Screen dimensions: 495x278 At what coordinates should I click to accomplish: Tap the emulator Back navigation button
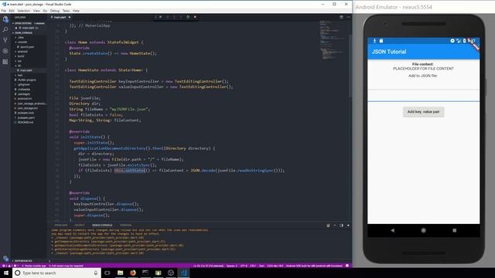pyautogui.click(x=392, y=230)
